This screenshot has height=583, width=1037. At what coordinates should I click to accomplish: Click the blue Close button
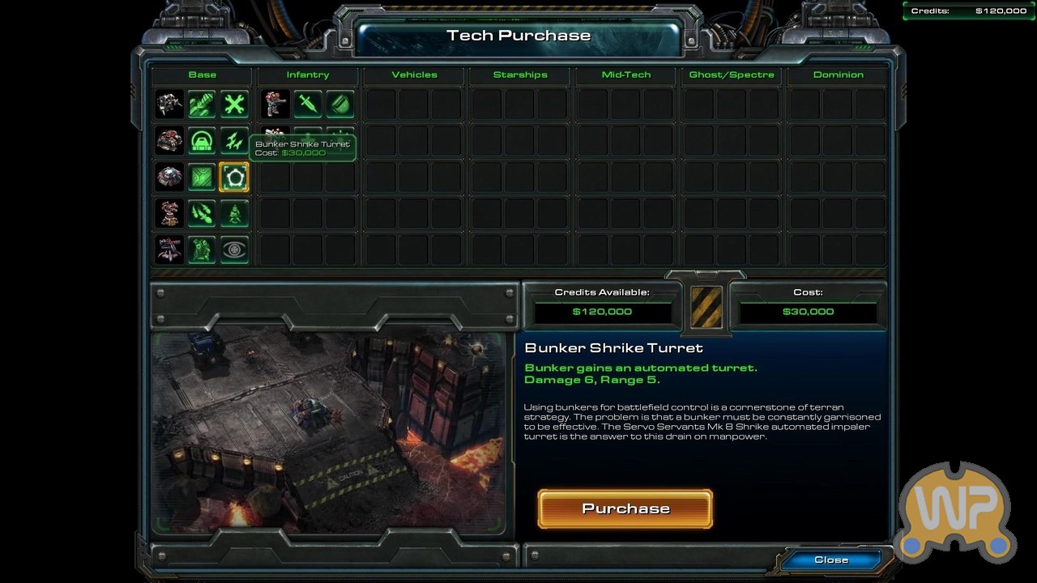[831, 560]
